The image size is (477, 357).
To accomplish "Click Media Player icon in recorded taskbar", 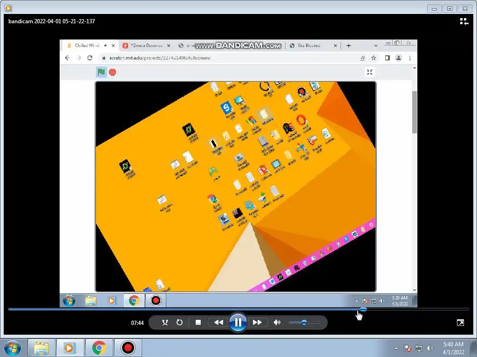I will [x=112, y=301].
